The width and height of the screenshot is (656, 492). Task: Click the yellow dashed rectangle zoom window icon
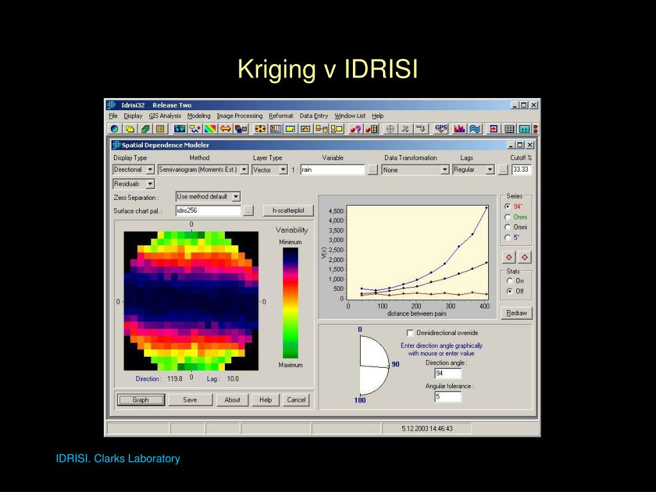pos(290,129)
